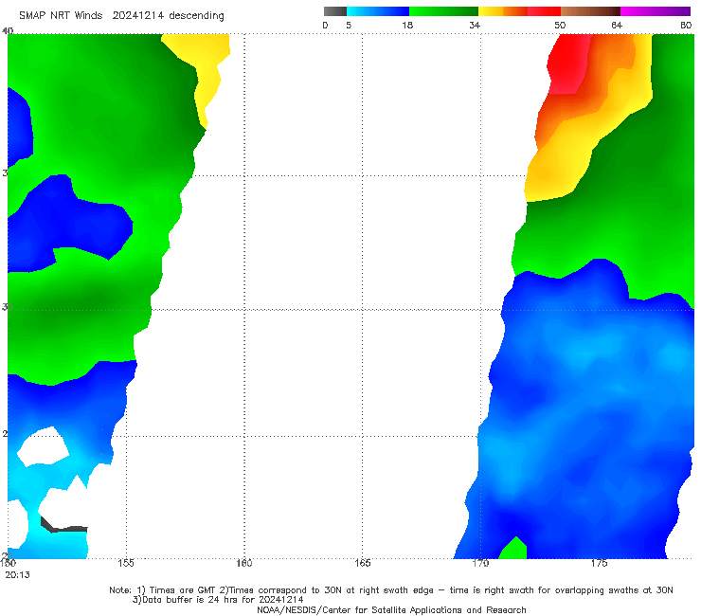
Task: Click the colorbar label '18'
Action: (x=407, y=26)
